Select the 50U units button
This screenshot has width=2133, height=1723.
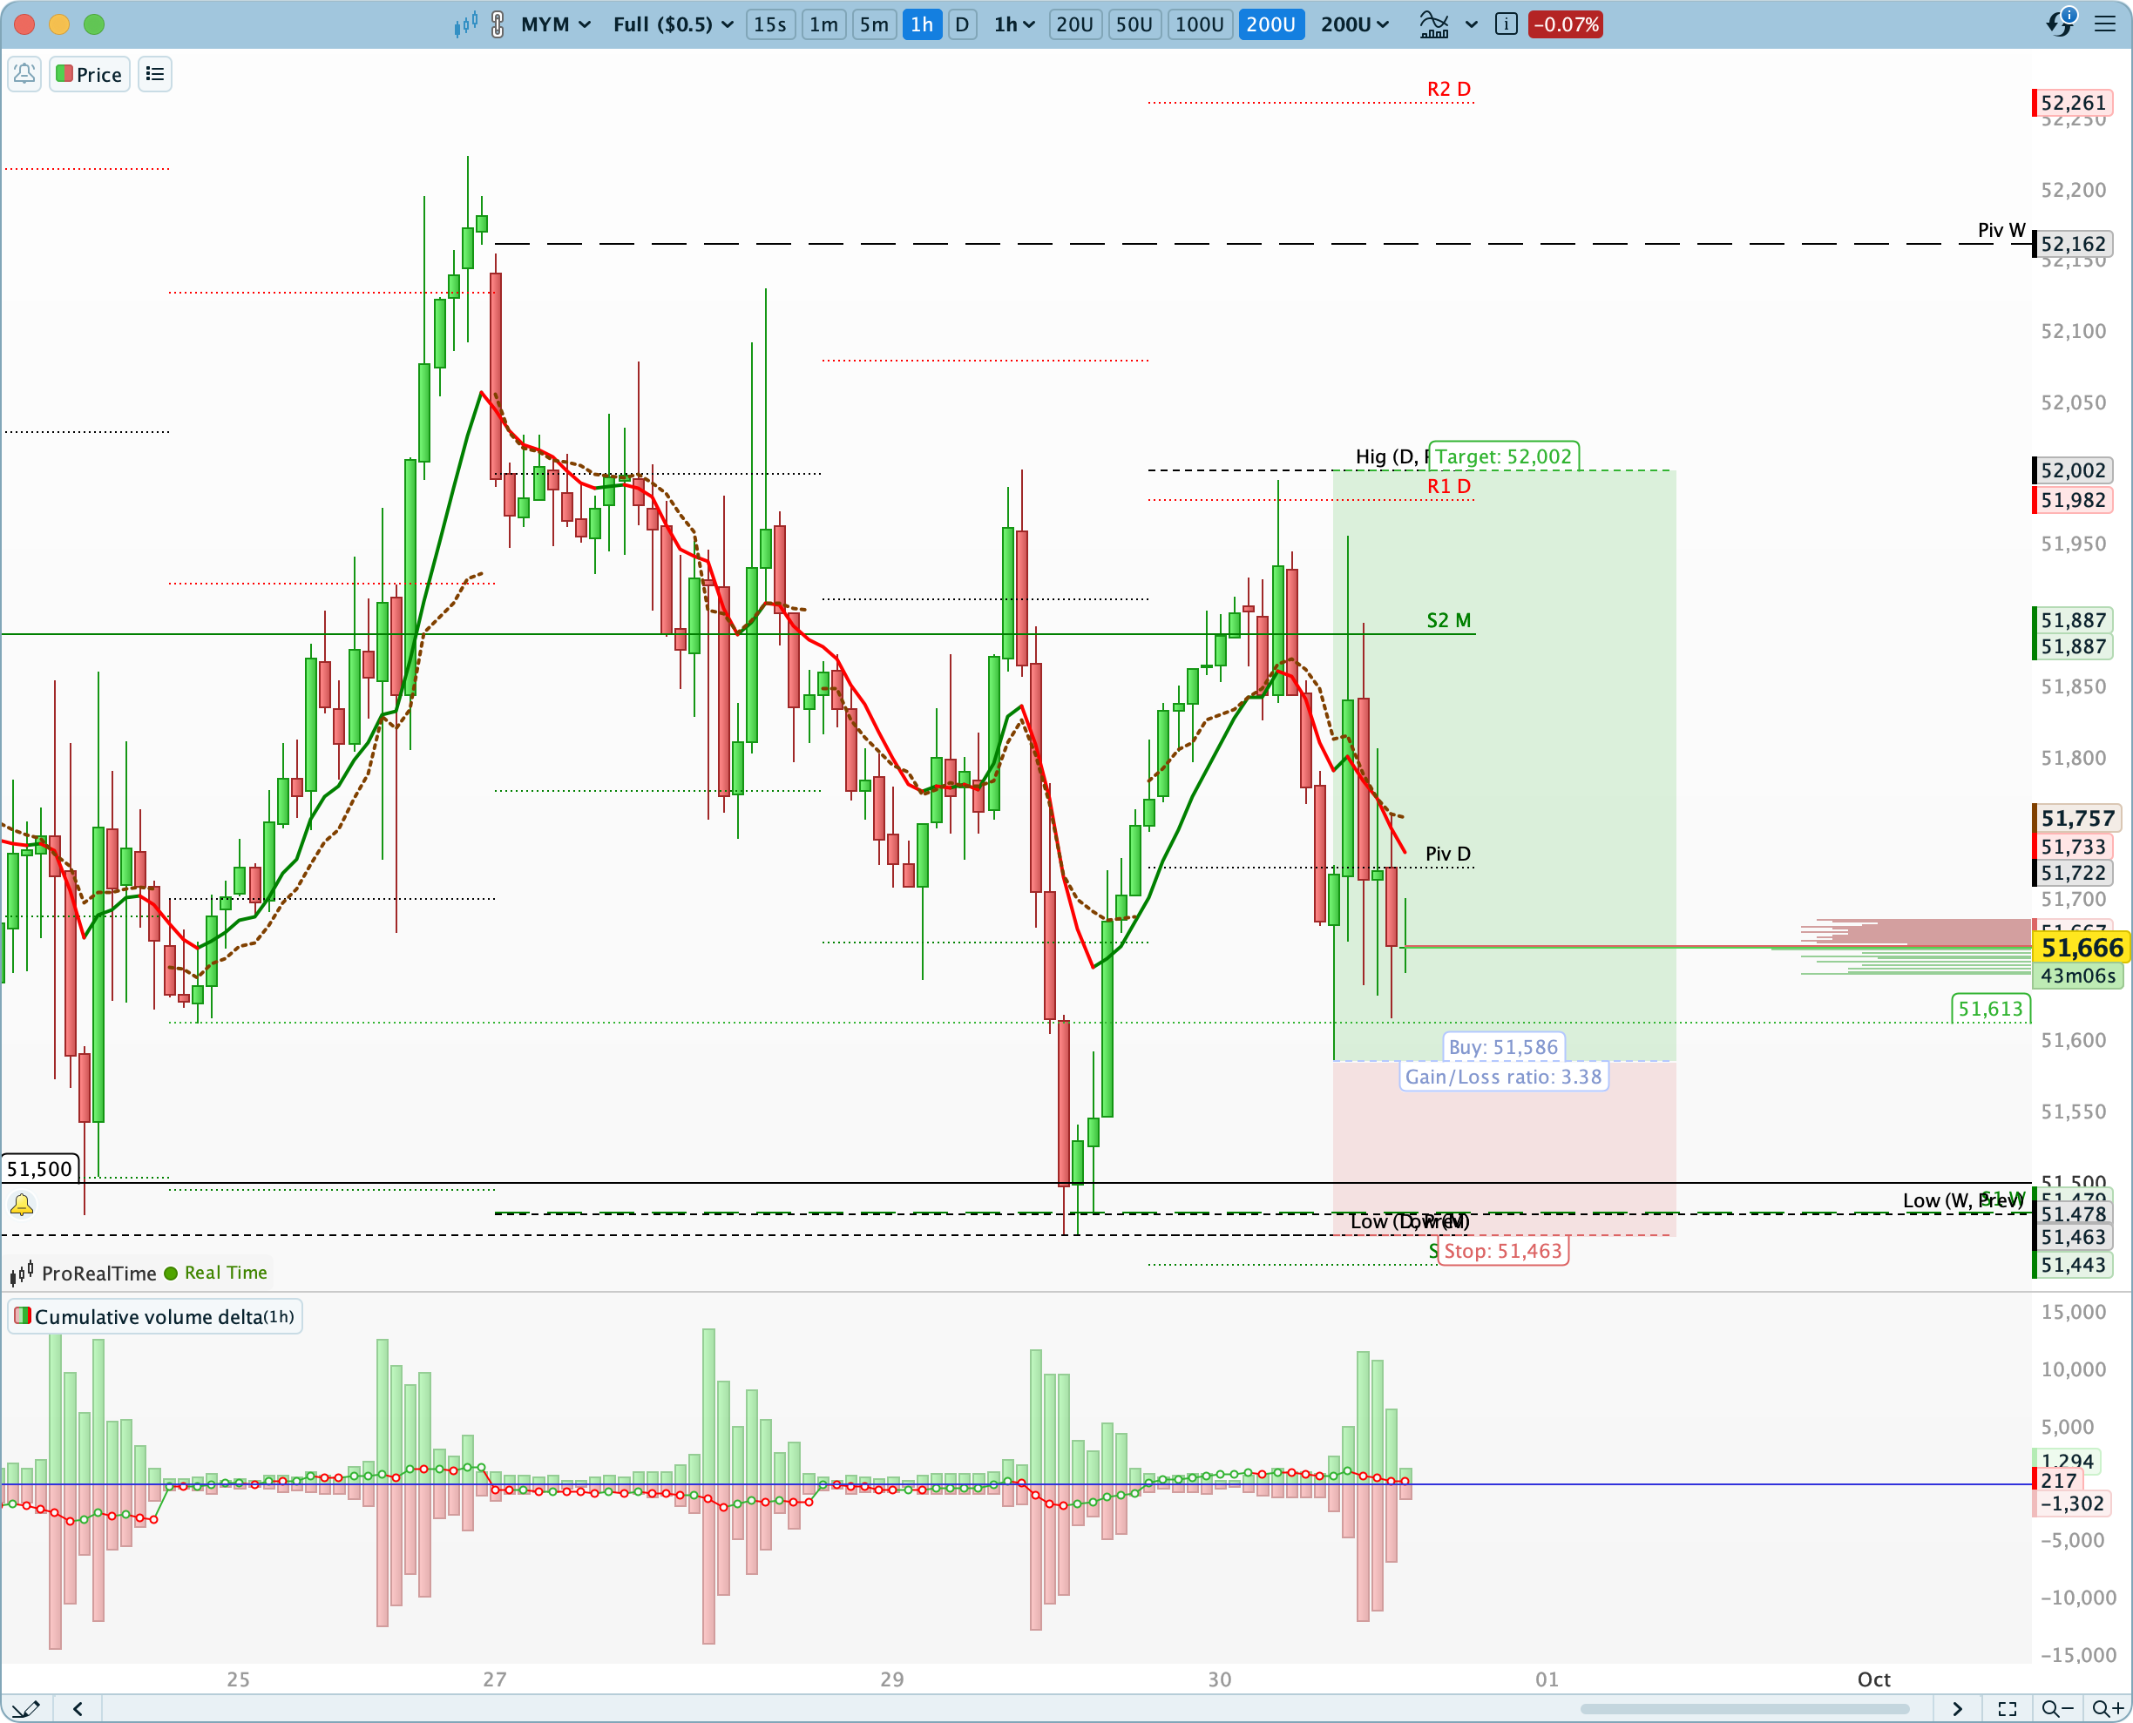coord(1134,24)
